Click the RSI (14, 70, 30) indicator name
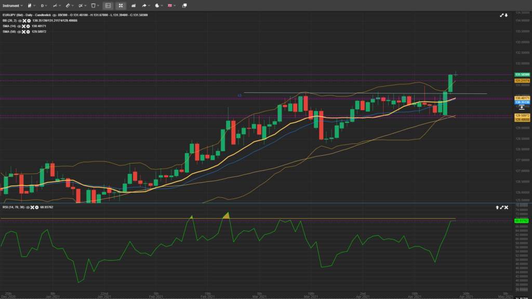532x299 pixels. click(14, 207)
